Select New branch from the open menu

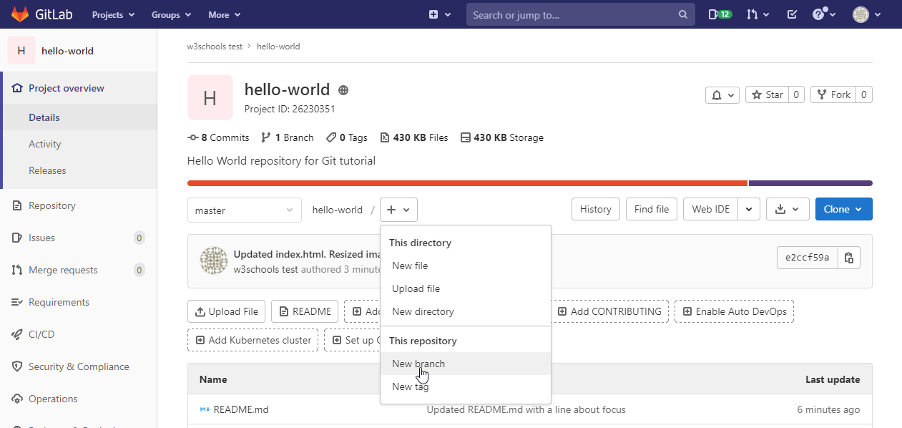coord(418,364)
